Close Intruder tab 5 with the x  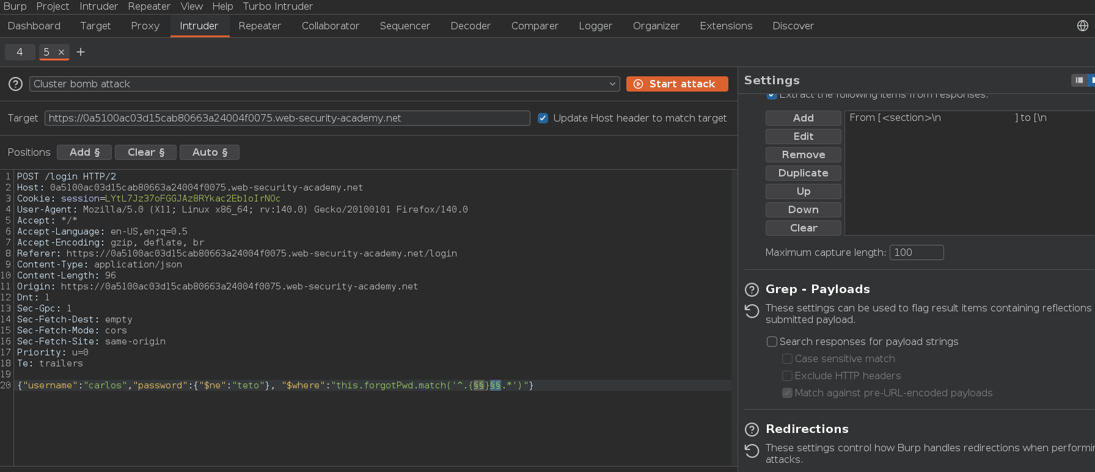61,53
